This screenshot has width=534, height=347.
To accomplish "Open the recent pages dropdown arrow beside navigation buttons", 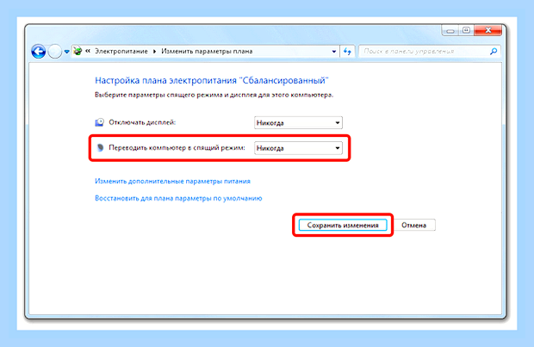I will coord(67,52).
